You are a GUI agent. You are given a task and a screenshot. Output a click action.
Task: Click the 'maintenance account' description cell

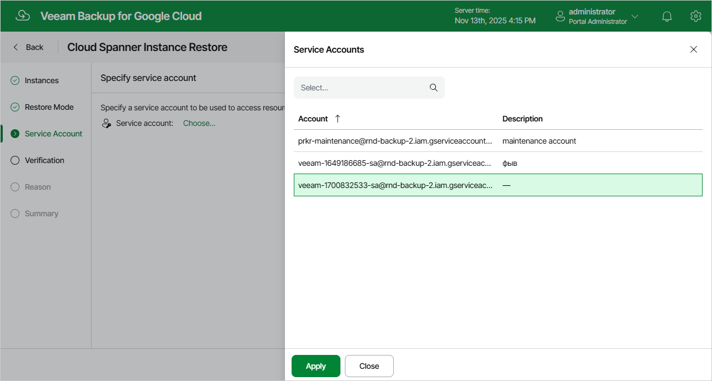[x=539, y=141]
